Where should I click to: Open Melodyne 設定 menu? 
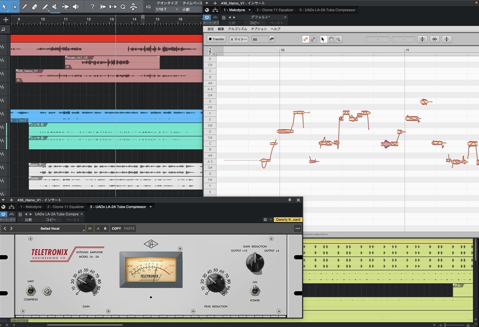tap(211, 29)
